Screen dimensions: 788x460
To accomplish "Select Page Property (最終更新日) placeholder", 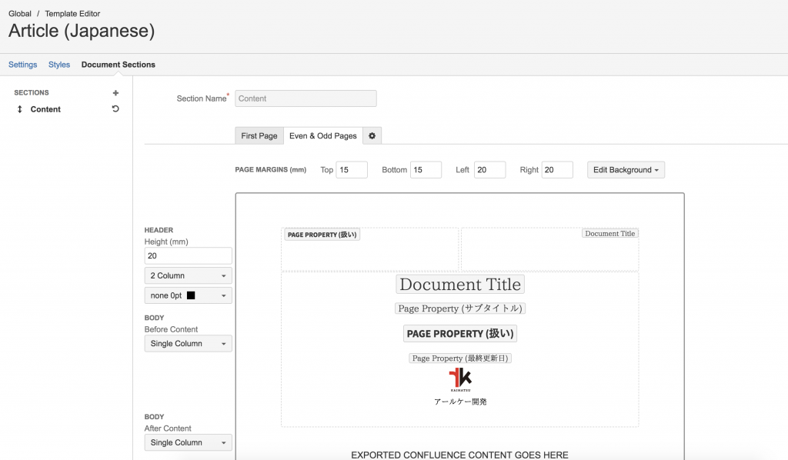I will point(460,358).
